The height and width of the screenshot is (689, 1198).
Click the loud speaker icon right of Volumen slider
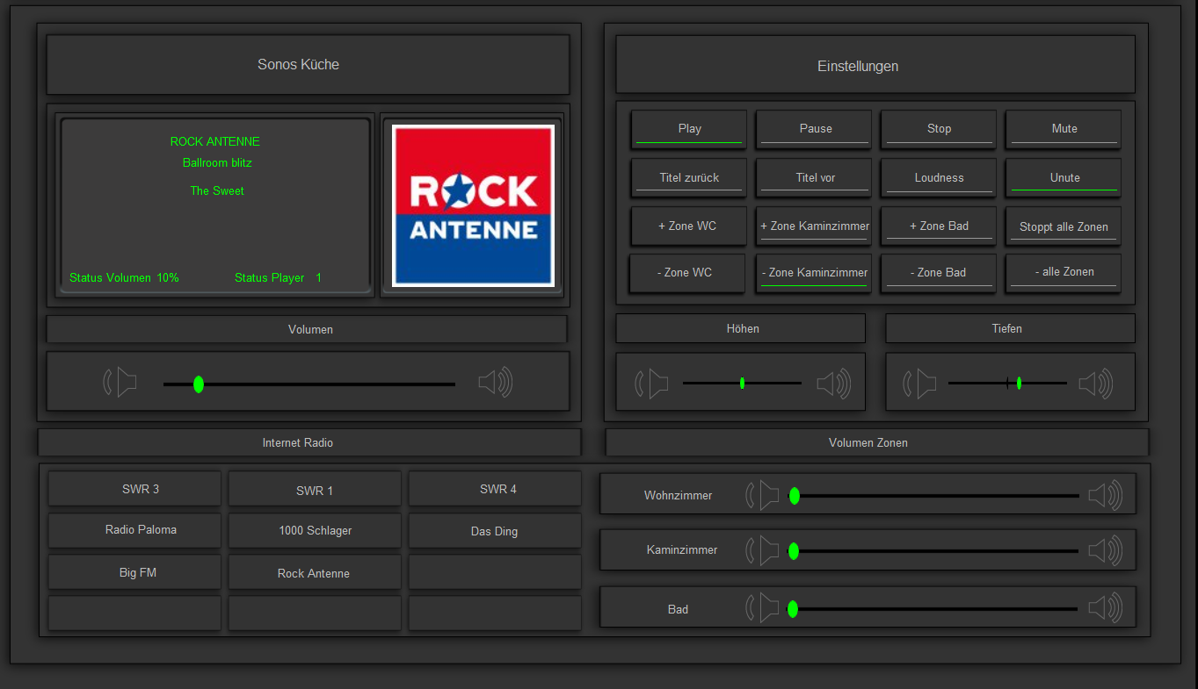(495, 383)
